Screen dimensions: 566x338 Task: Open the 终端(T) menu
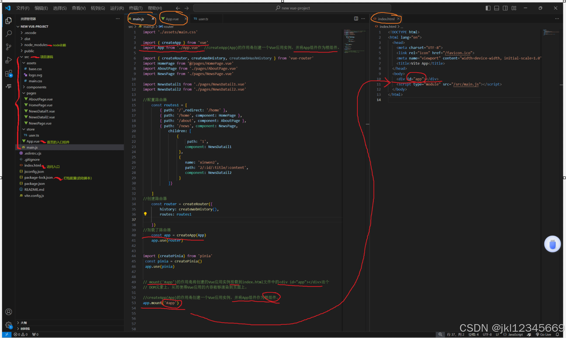[x=136, y=8]
